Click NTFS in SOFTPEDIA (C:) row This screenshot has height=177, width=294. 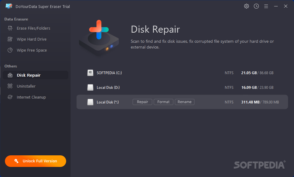tap(229, 73)
